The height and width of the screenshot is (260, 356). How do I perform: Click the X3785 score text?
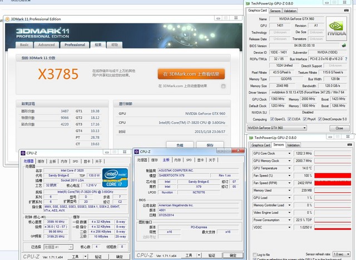coord(58,74)
